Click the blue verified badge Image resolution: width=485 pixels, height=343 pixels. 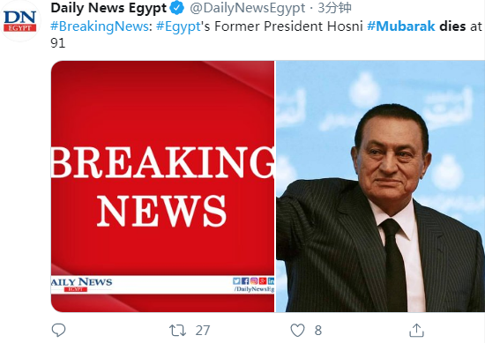(x=177, y=8)
